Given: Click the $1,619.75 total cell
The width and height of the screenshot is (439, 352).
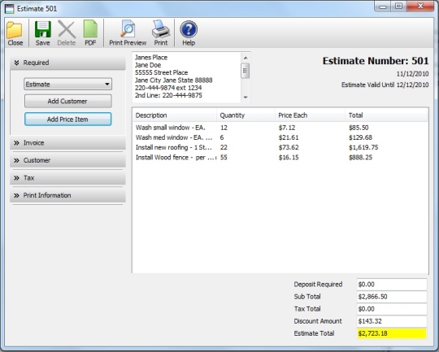Looking at the screenshot, I should tap(363, 148).
